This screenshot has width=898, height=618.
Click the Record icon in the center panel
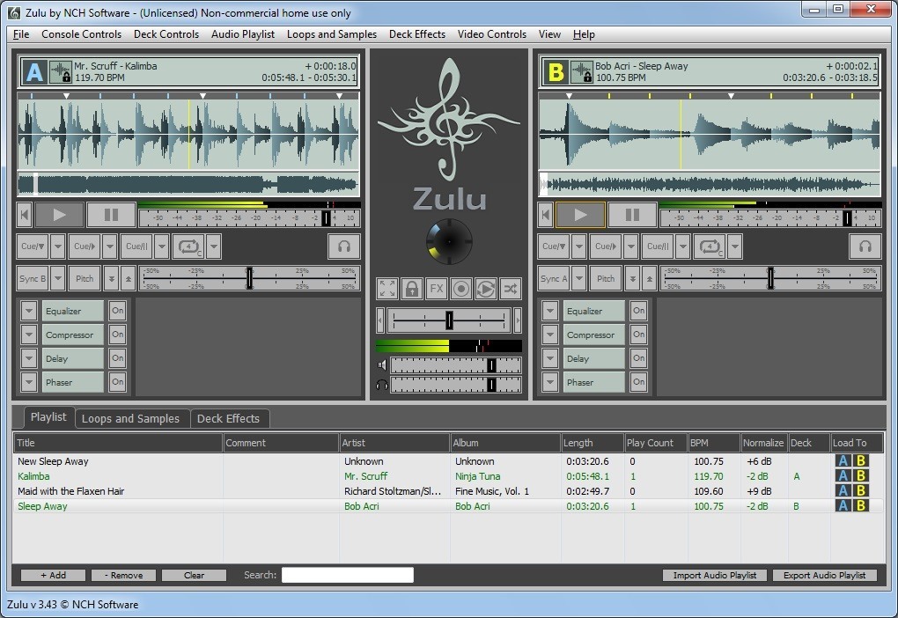pos(460,288)
